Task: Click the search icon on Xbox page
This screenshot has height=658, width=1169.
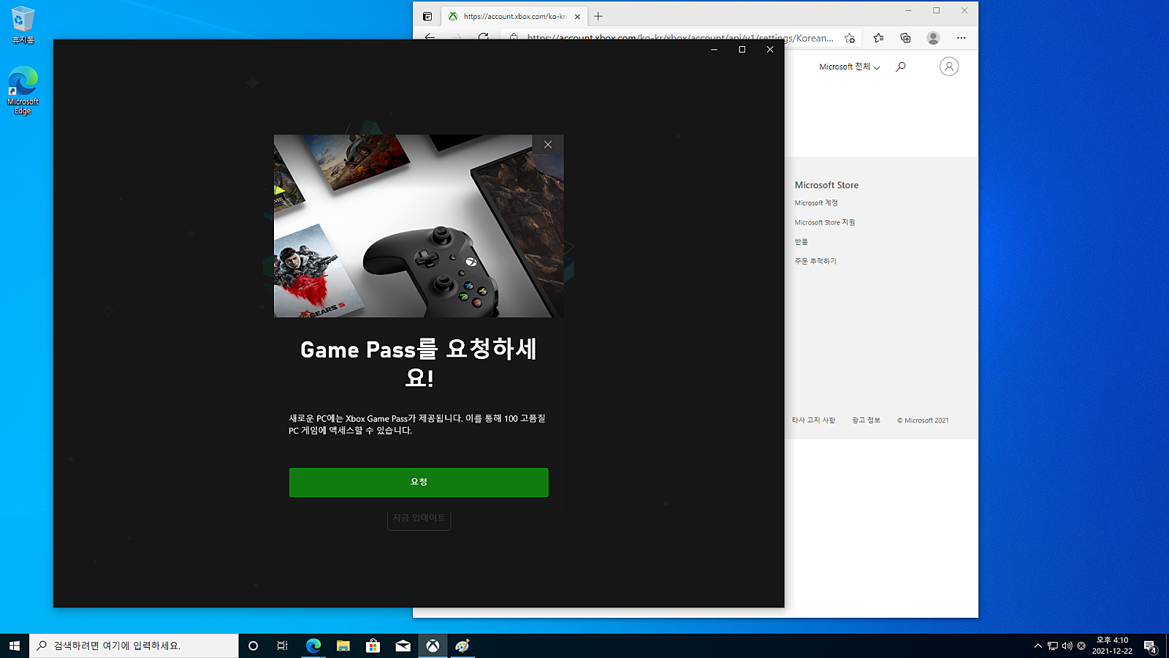Action: pos(901,67)
